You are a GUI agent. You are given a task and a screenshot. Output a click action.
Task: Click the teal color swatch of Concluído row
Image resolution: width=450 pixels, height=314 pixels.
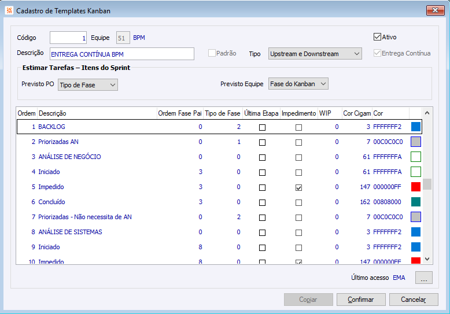[x=415, y=202]
